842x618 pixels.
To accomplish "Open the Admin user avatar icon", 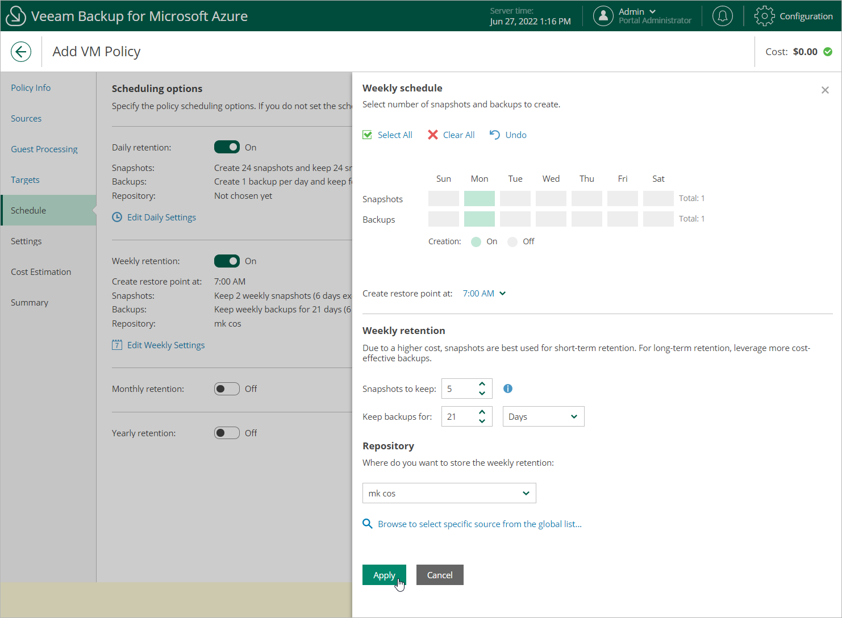I will click(603, 16).
